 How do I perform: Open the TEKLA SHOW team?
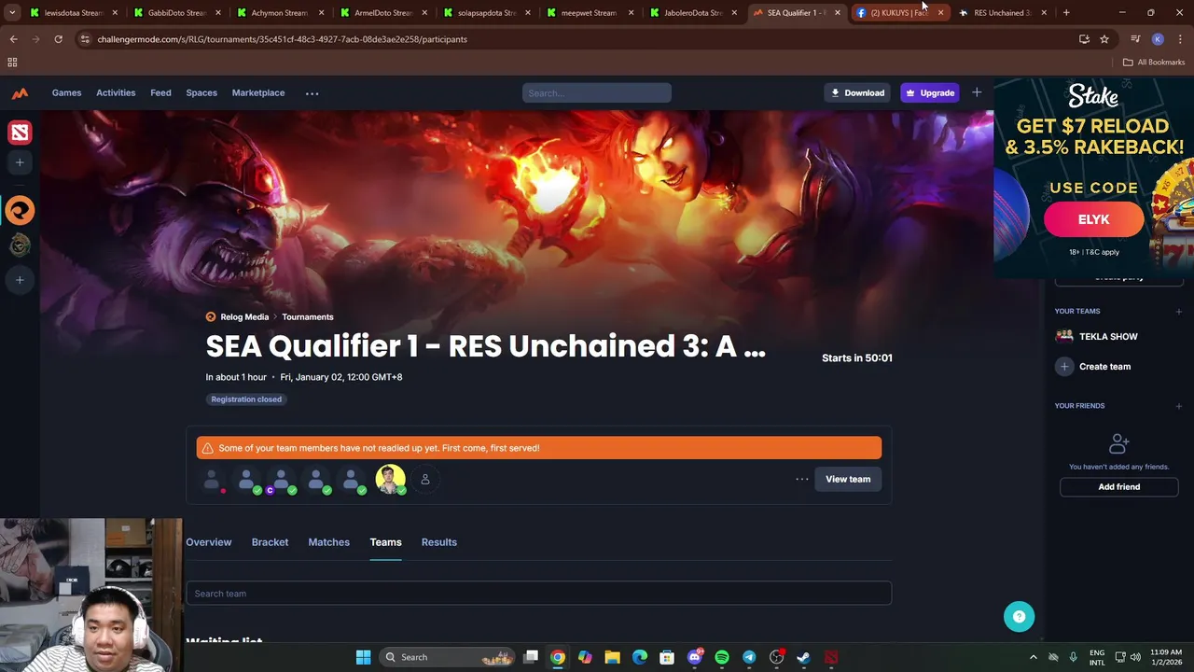click(1108, 337)
